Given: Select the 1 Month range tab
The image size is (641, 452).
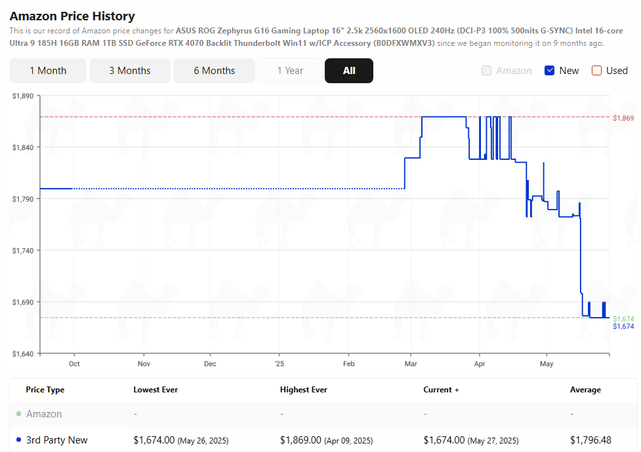Looking at the screenshot, I should tap(48, 71).
